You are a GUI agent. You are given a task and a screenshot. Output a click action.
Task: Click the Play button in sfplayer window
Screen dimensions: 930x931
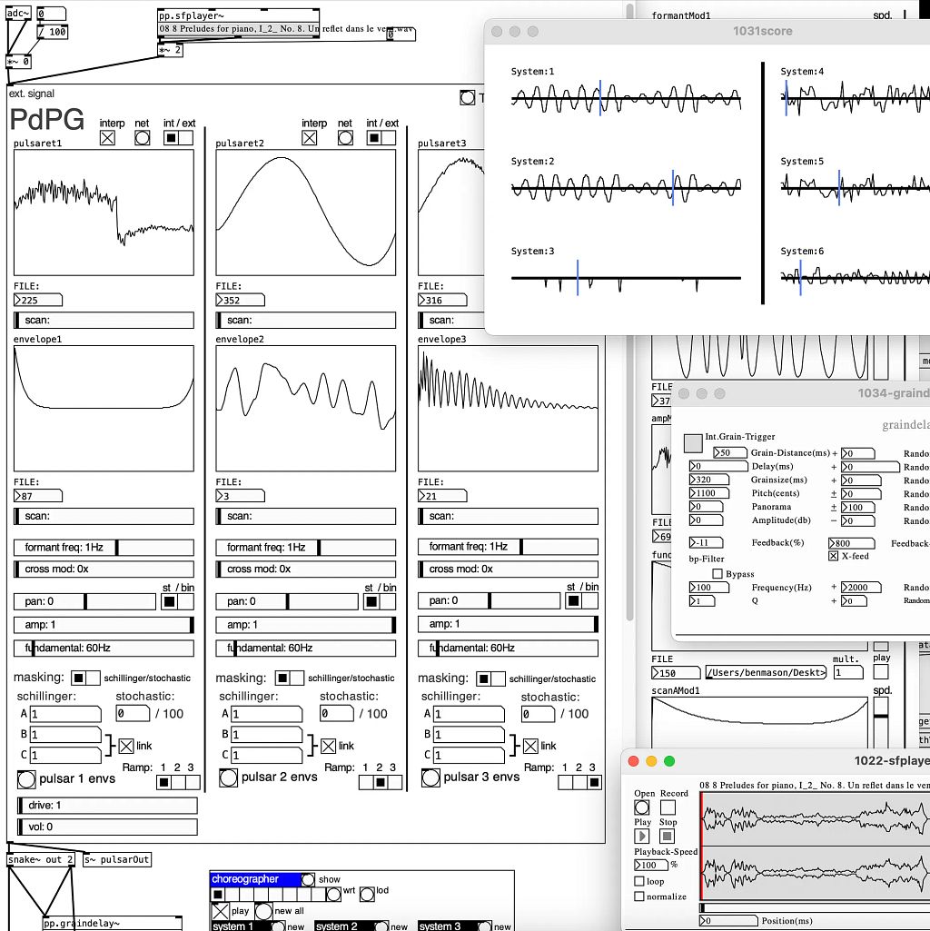[x=641, y=836]
